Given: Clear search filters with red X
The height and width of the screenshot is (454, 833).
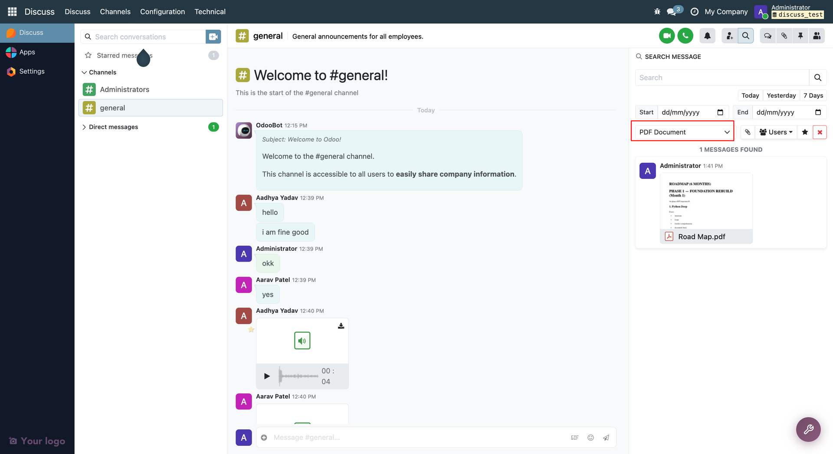Looking at the screenshot, I should pyautogui.click(x=820, y=132).
